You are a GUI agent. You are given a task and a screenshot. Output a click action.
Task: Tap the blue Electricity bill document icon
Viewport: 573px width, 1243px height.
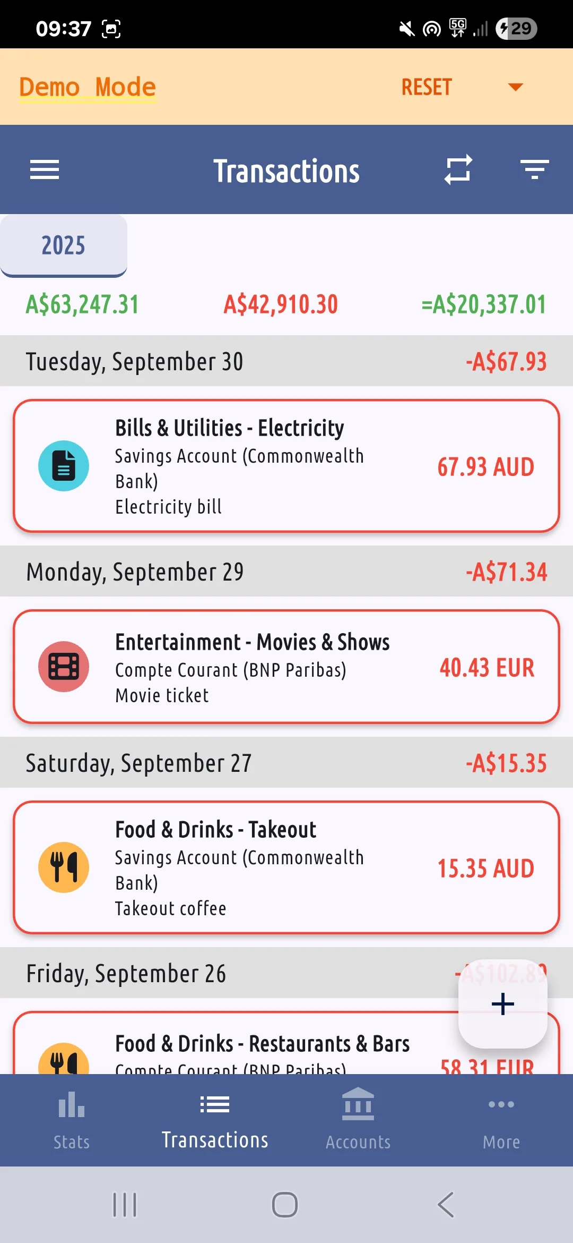click(64, 466)
